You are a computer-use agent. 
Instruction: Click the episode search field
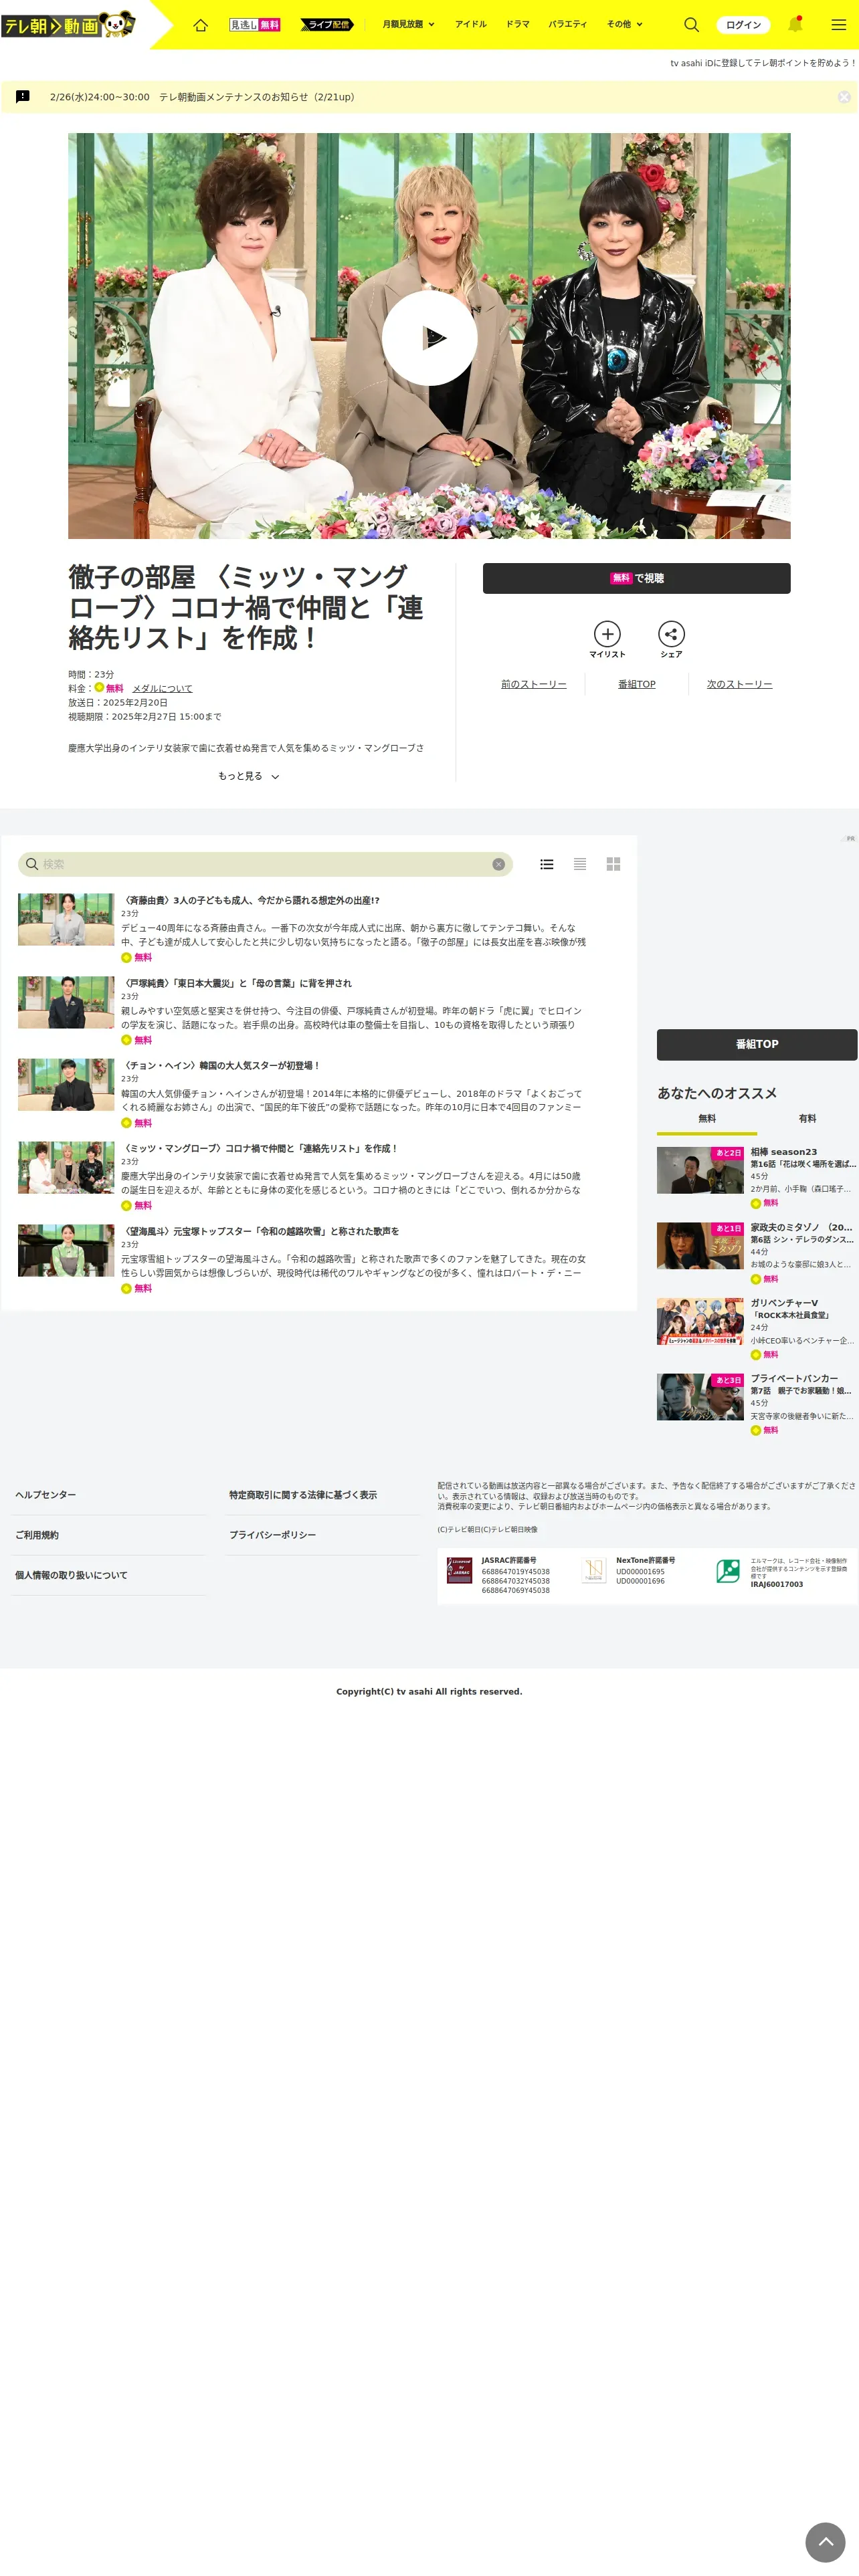265,864
